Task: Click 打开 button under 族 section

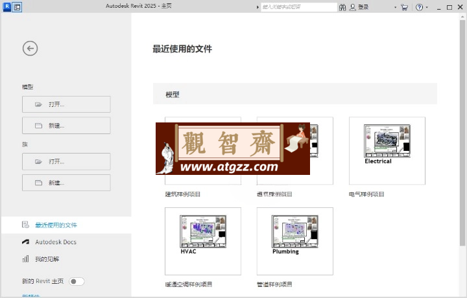Action: click(66, 161)
